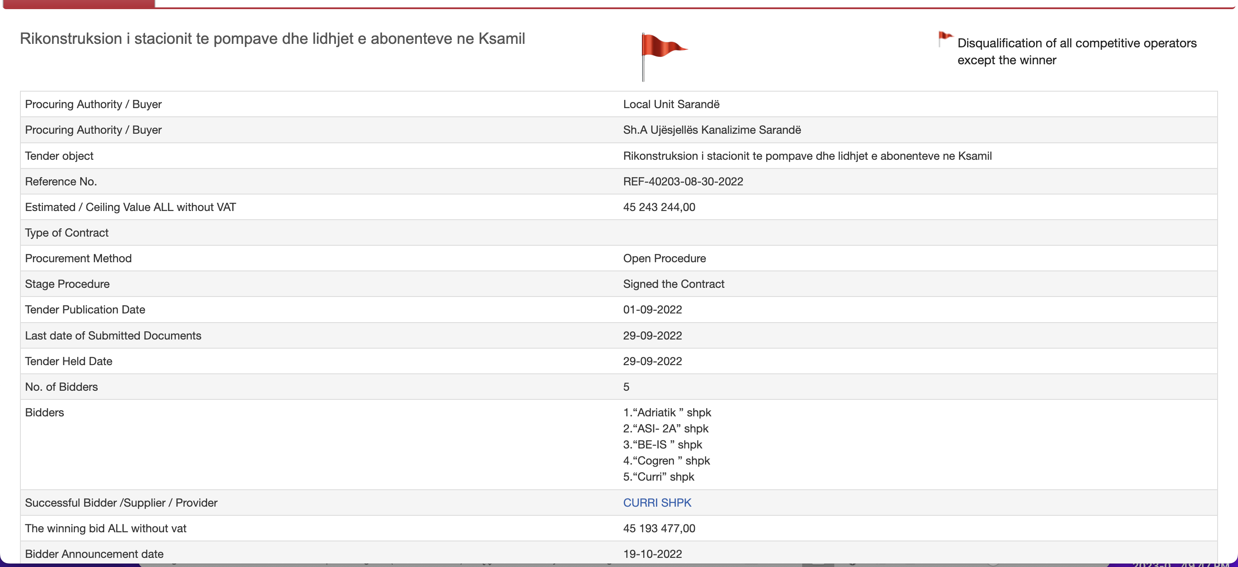
Task: Click the "ASI- 2A" shpk bidder entry
Action: coord(665,428)
